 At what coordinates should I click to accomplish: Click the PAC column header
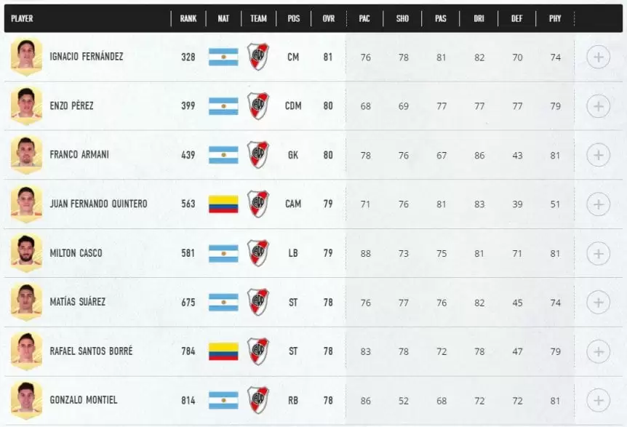364,18
